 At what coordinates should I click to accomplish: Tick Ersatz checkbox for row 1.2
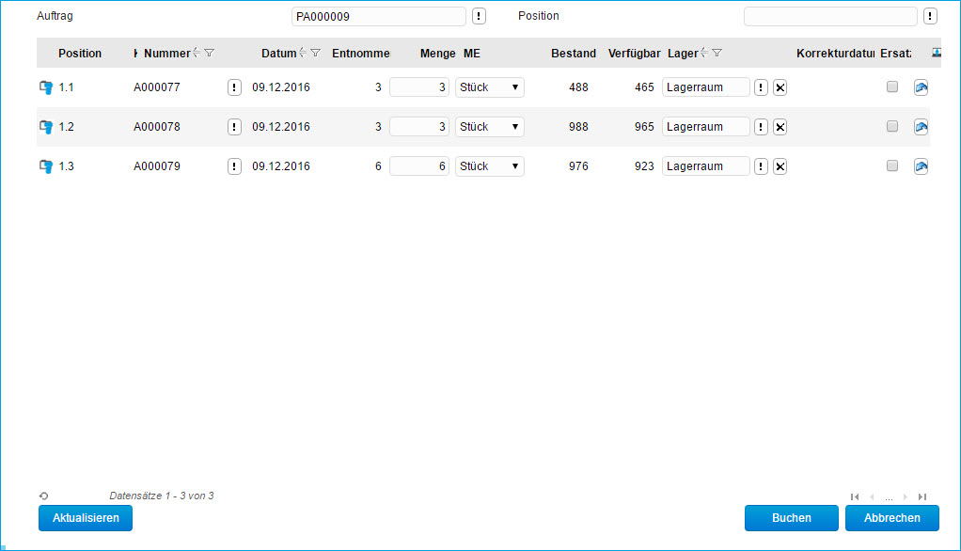tap(891, 126)
